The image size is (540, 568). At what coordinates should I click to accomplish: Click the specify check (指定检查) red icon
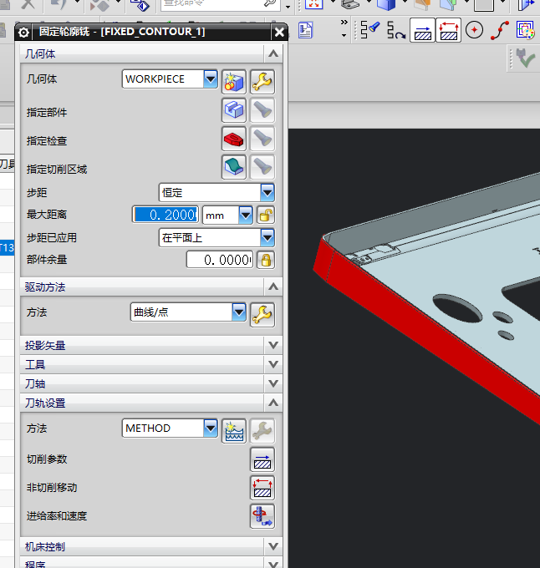coord(234,139)
